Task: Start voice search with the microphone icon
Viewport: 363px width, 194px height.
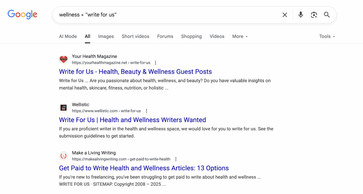Action: 301,15
